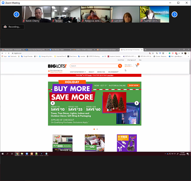Open Chrome three-dot menu
Viewport: 191px width, 181px height.
click(188, 53)
